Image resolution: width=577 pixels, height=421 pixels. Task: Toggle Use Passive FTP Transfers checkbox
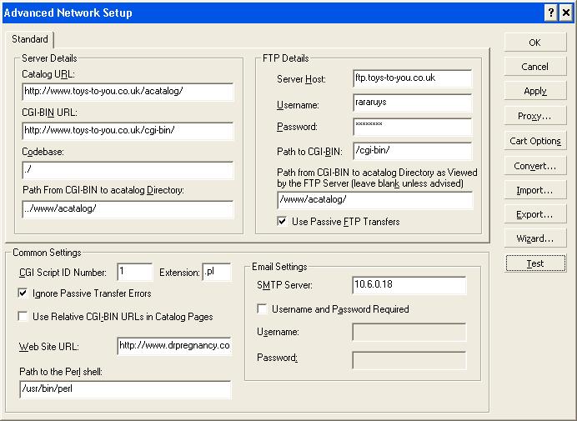[283, 222]
